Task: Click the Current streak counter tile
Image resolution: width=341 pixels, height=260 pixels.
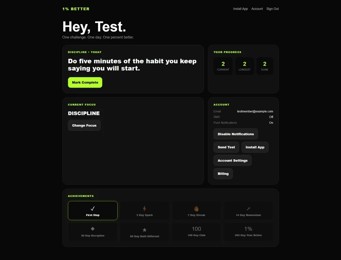Action: tap(223, 66)
